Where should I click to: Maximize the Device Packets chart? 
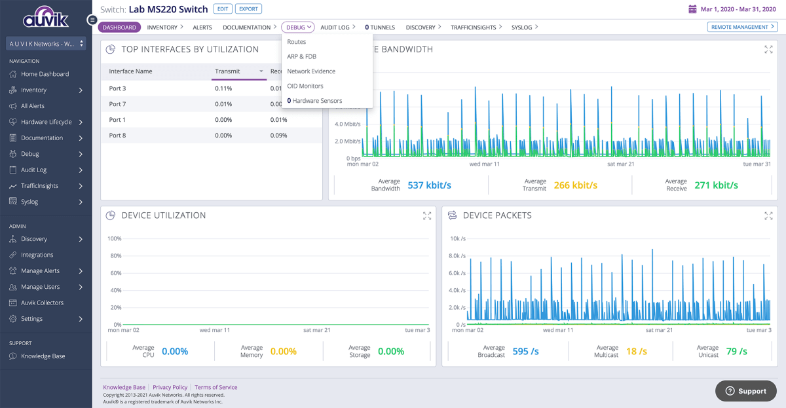point(768,215)
